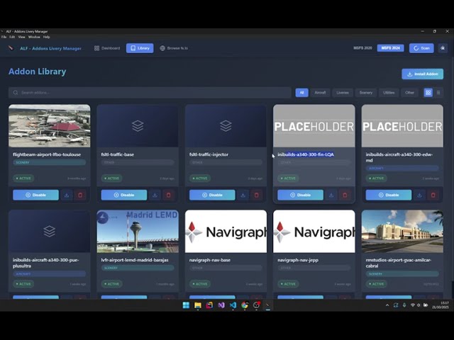Open Windows Start menu
The image size is (454, 340).
point(186,305)
